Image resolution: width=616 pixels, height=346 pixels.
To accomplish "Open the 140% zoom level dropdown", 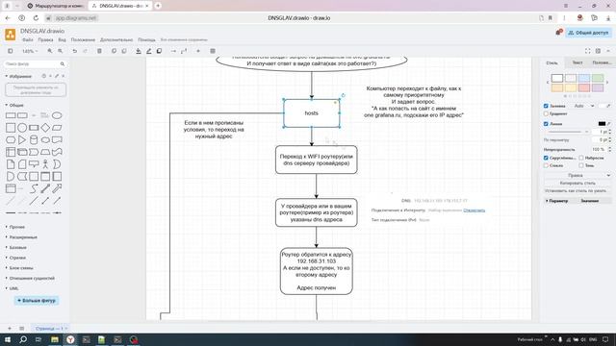I will (30, 51).
